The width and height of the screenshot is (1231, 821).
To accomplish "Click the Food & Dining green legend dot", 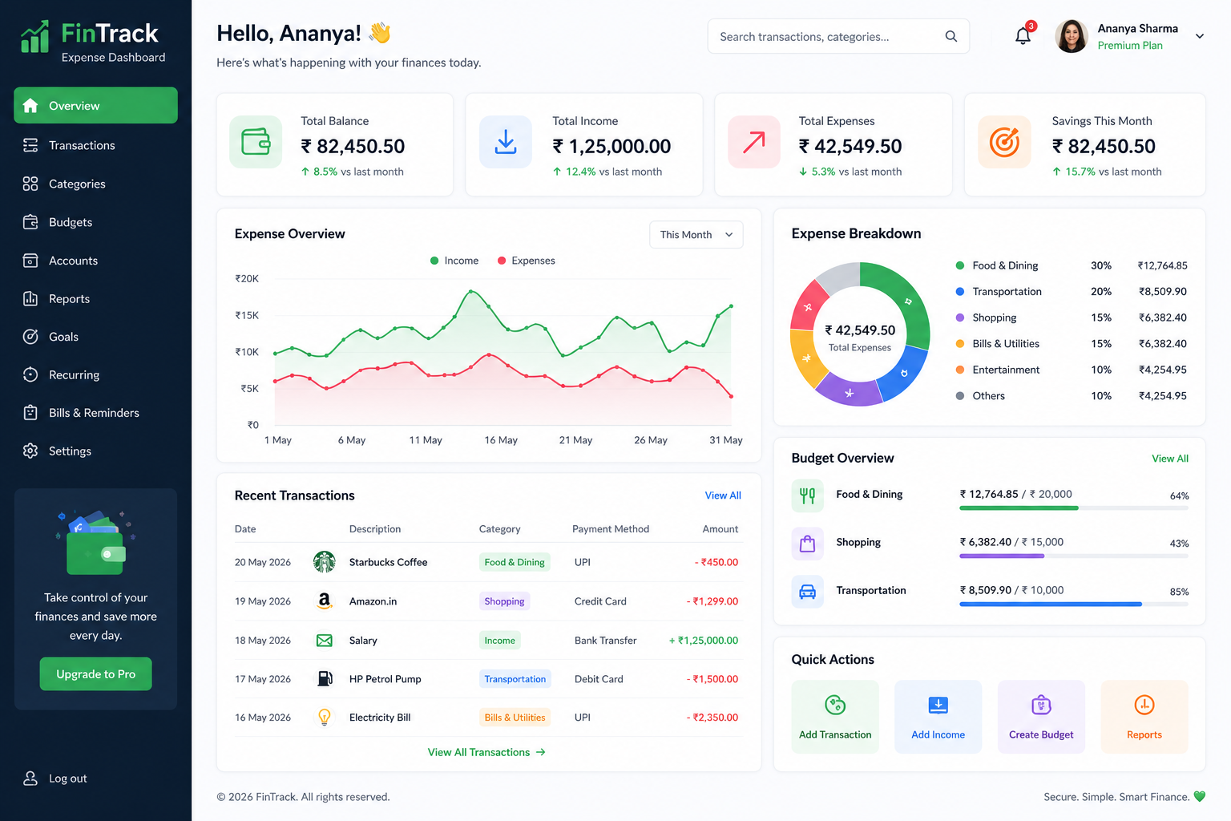I will (960, 265).
